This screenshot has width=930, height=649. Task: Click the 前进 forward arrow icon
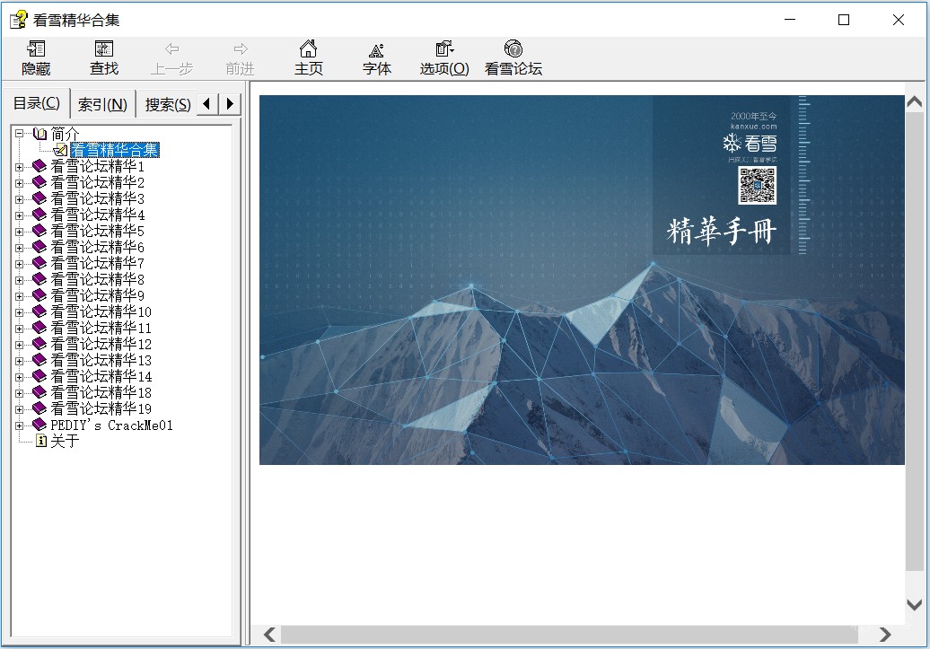pyautogui.click(x=241, y=48)
